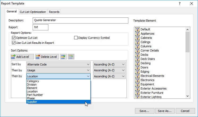Click the Electronics filter icon

click(137, 80)
